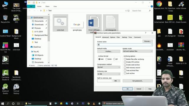
Task: Open rufus-3.8.exe desktop icon
Action: point(181,5)
